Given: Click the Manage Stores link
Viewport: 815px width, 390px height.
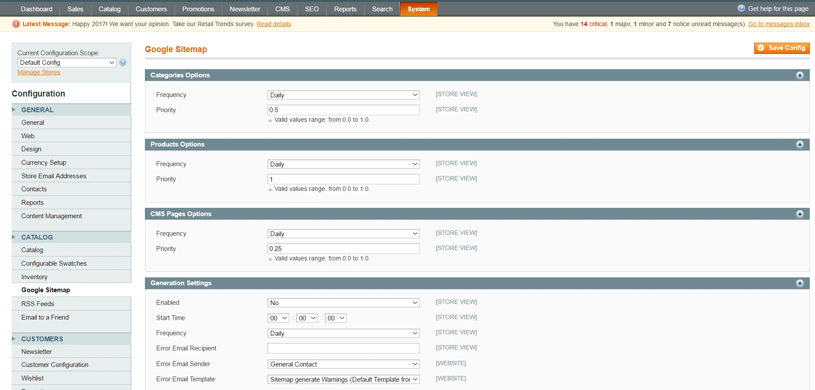Looking at the screenshot, I should pos(39,72).
